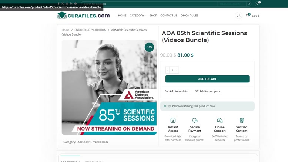Open the LinkedIn social icon
The image size is (288, 162).
pyautogui.click(x=71, y=4)
